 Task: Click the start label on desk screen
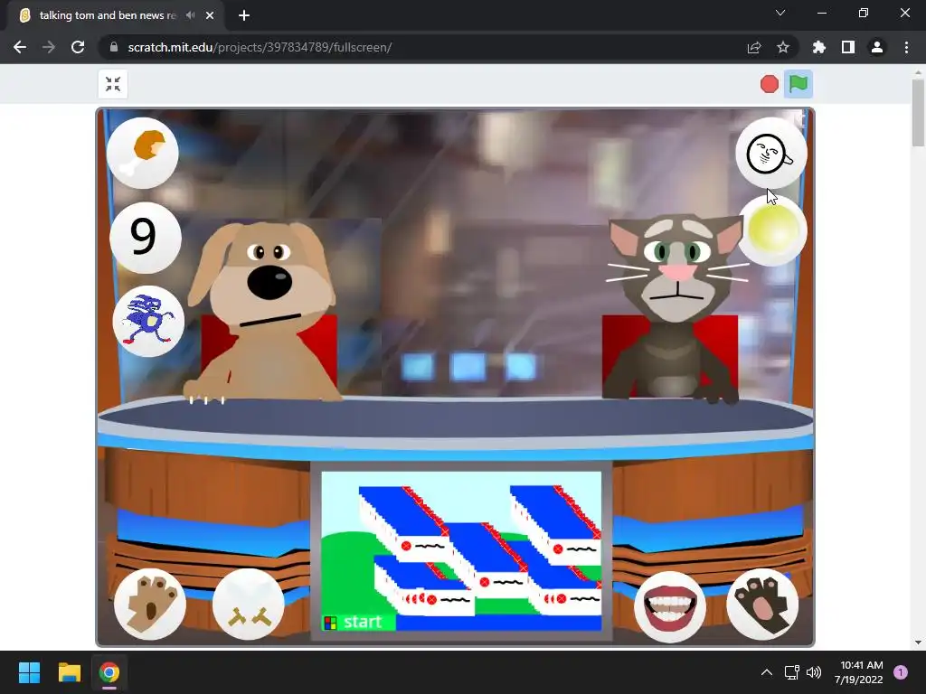coord(362,622)
